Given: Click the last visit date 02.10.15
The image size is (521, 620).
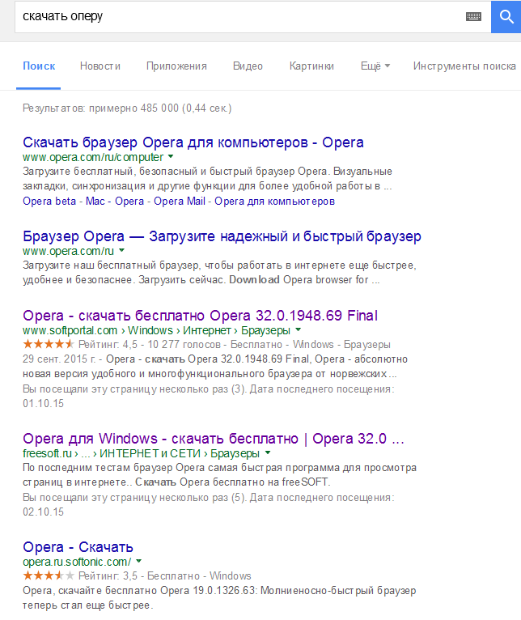Looking at the screenshot, I should (43, 512).
